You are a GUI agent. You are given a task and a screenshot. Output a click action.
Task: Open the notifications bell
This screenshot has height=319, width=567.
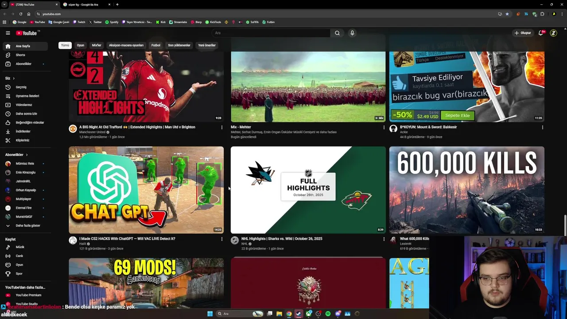tap(541, 33)
